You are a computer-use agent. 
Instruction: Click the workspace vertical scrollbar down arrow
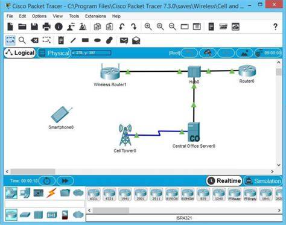point(279,165)
